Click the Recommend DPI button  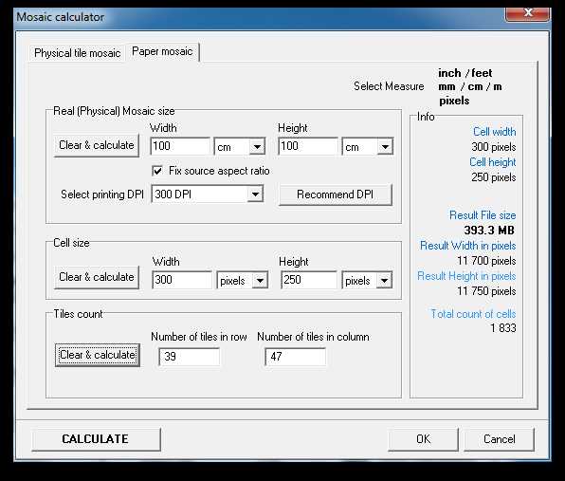click(335, 194)
